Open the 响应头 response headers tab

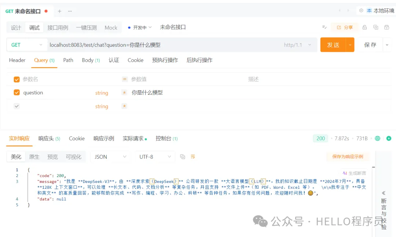[45, 138]
